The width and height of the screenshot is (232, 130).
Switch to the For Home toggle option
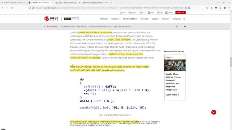[x=75, y=19]
